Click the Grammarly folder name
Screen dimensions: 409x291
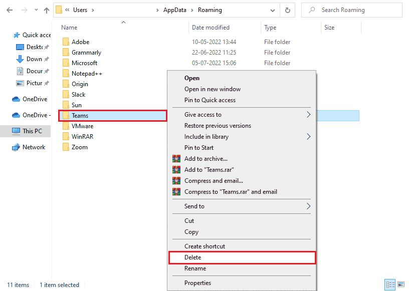(86, 53)
